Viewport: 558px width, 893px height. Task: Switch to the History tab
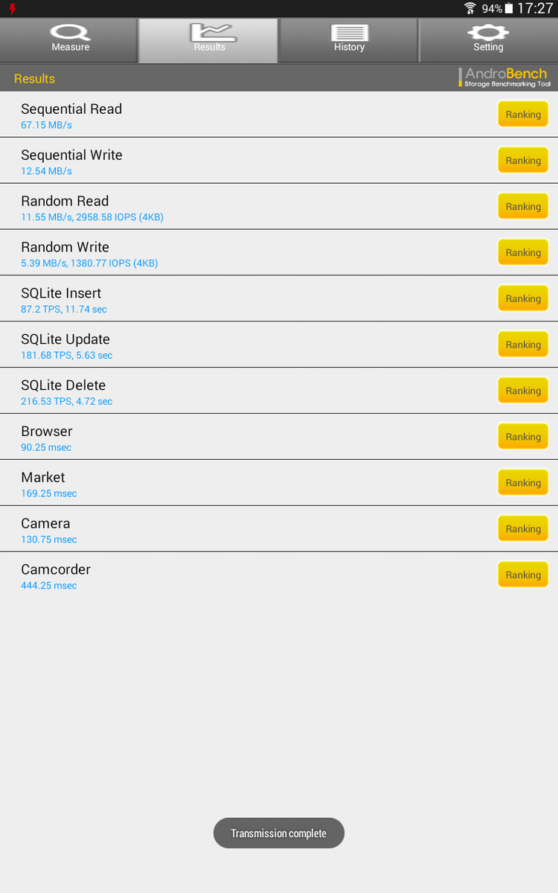[x=349, y=40]
